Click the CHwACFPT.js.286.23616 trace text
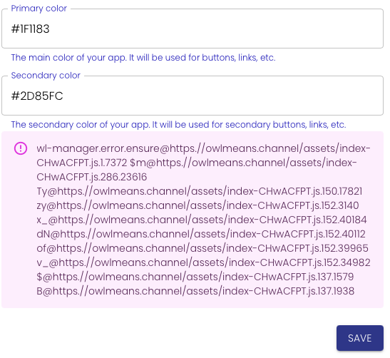 (92, 177)
